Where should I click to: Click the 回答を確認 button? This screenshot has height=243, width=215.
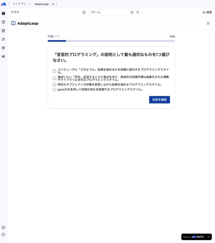pos(160,100)
